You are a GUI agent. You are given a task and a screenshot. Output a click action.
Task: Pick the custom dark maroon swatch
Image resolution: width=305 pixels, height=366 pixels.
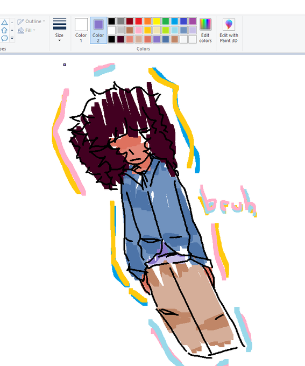click(120, 39)
